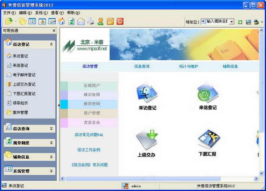
Task: Switch to the 辅助信息 tab
Action: (230, 66)
